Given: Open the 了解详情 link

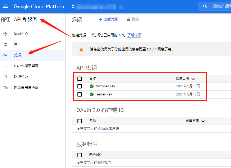Looking at the screenshot, I should (134, 35).
